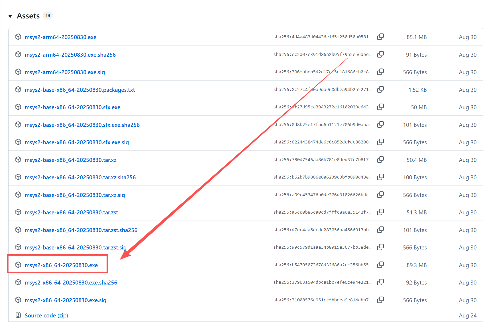
Task: Select sha256 text of msys2-arm64-20250830.exe
Action: tap(322, 37)
